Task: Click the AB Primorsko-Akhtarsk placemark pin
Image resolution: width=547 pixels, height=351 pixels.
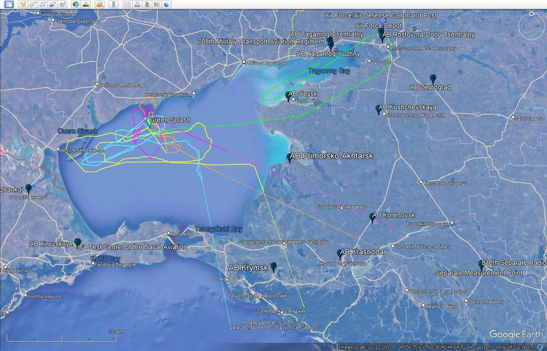Action: (290, 158)
